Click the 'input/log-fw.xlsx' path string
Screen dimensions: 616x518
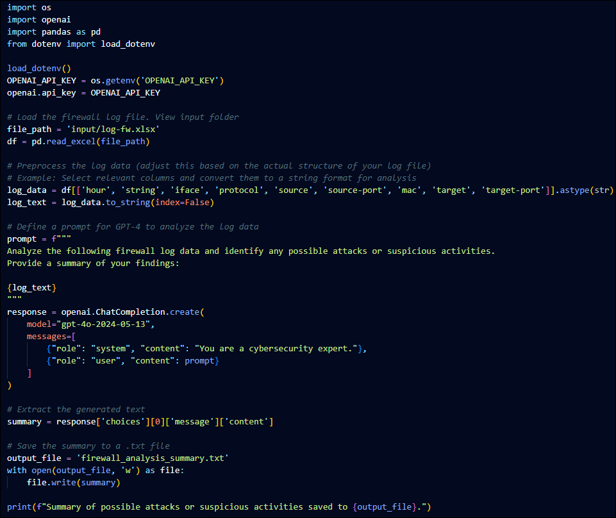pos(113,129)
